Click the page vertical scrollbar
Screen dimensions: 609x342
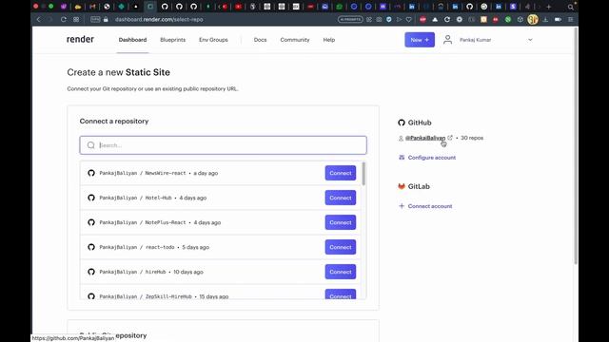tap(576, 147)
